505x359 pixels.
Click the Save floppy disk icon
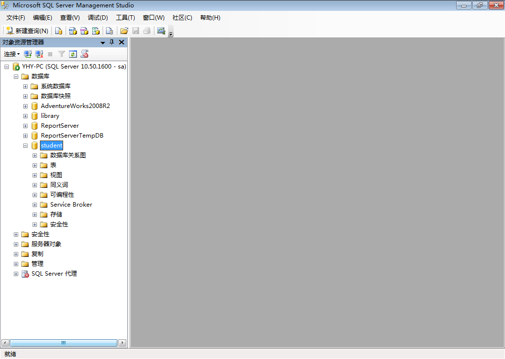coord(136,31)
